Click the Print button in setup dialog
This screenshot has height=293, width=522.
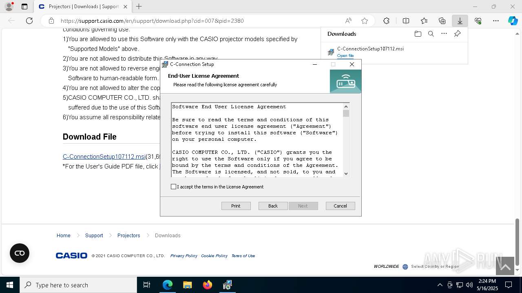pos(236,206)
